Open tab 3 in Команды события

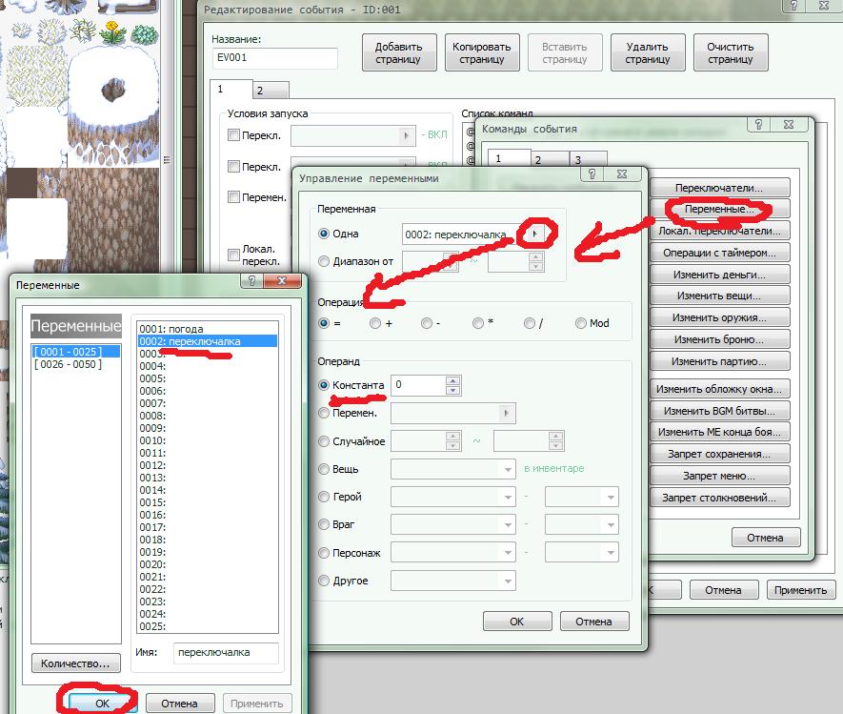[576, 159]
